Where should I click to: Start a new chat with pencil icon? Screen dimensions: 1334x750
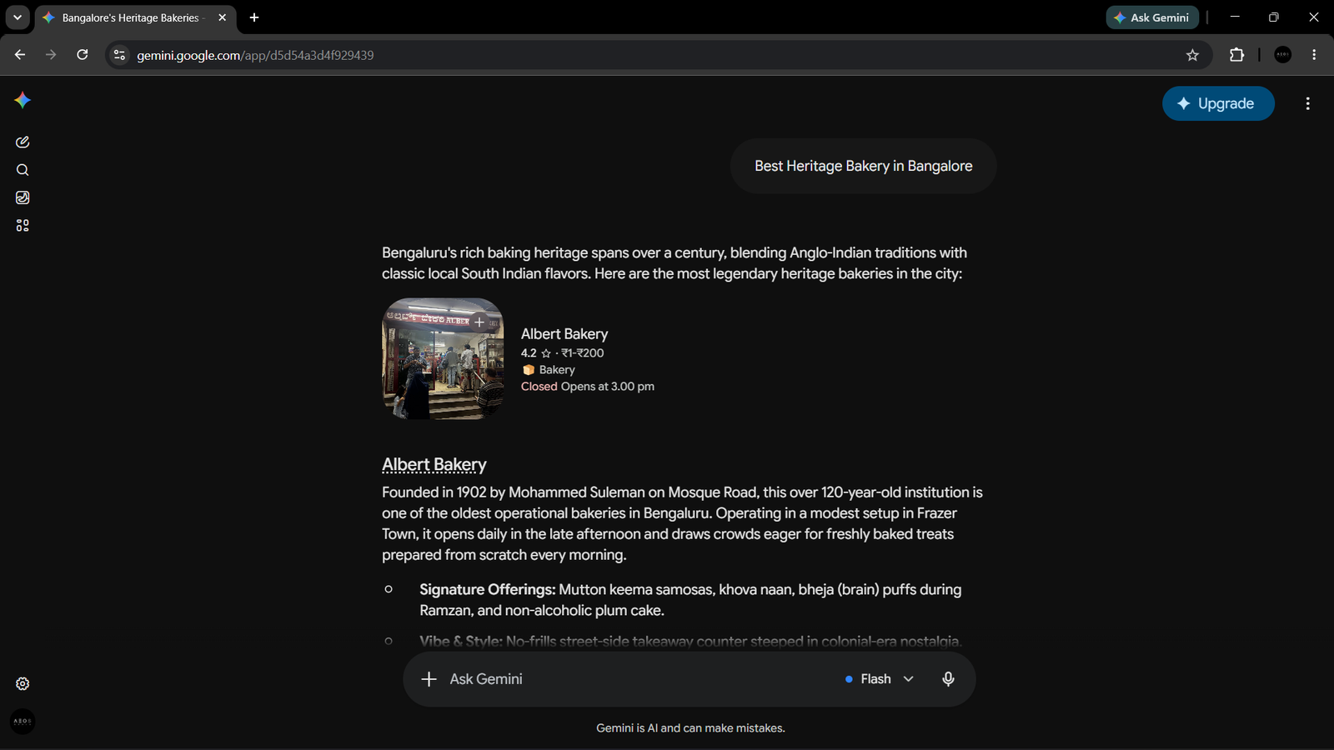(x=23, y=142)
